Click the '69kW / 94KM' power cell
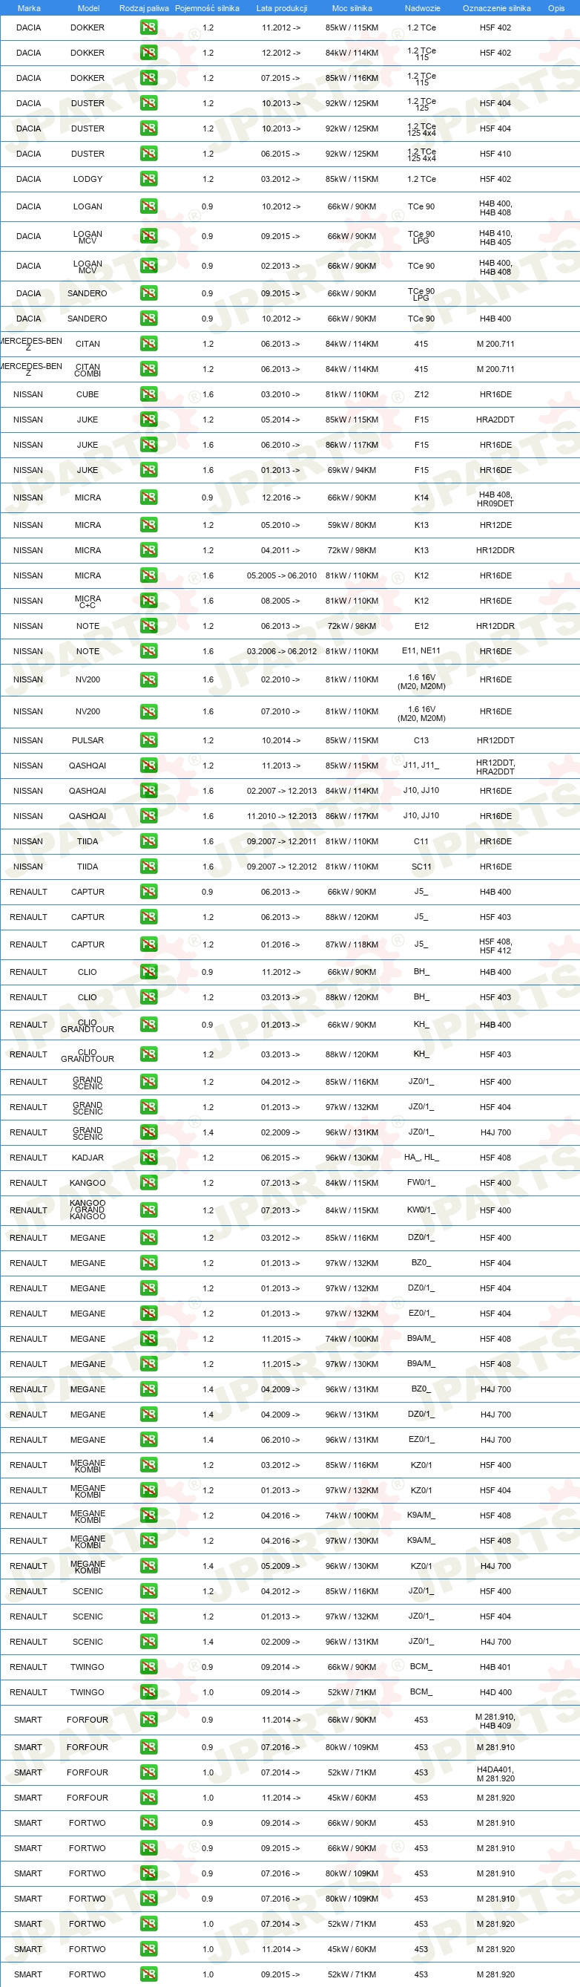The height and width of the screenshot is (1987, 580). click(x=352, y=470)
